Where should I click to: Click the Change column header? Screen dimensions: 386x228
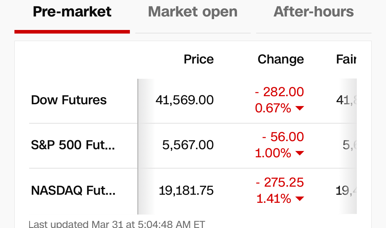[281, 59]
